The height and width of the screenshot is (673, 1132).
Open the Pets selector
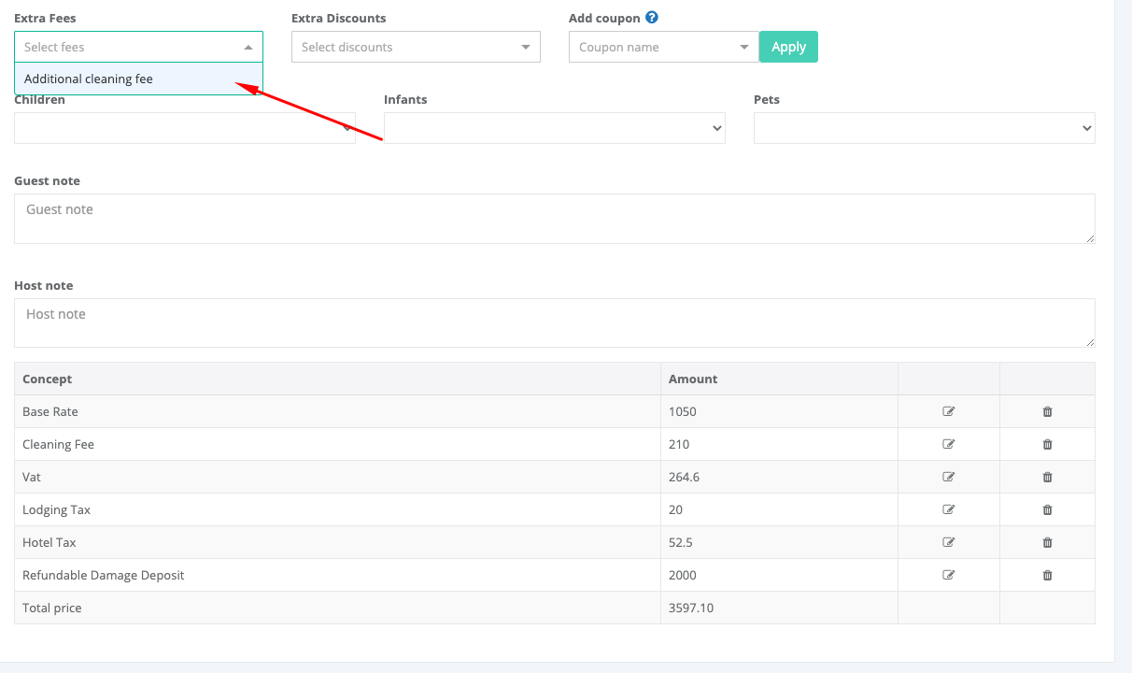[924, 128]
